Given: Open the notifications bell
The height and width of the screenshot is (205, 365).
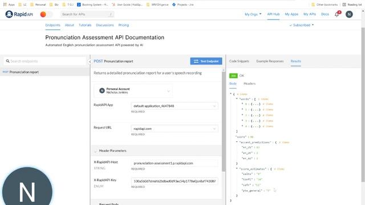Looking at the screenshot, I should [x=336, y=14].
